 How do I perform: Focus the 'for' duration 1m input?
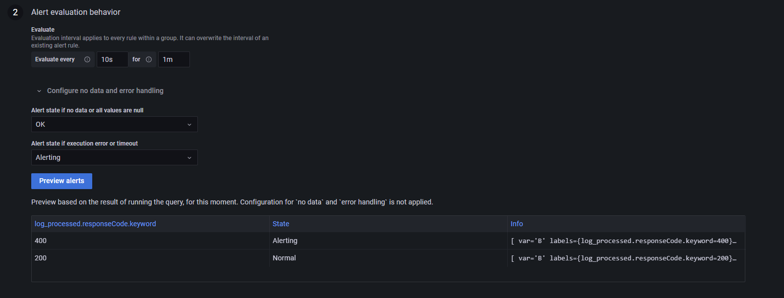tap(174, 59)
